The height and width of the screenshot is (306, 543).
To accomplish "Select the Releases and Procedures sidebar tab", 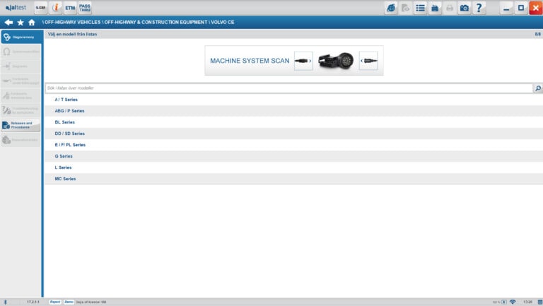I will (x=21, y=125).
